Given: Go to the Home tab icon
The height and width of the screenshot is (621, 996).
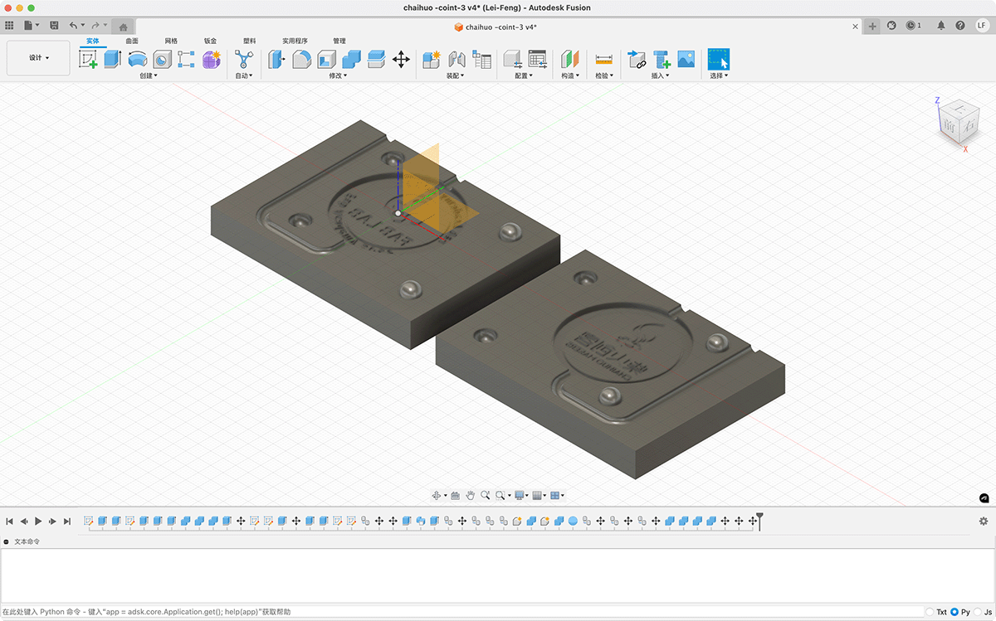Looking at the screenshot, I should click(123, 27).
